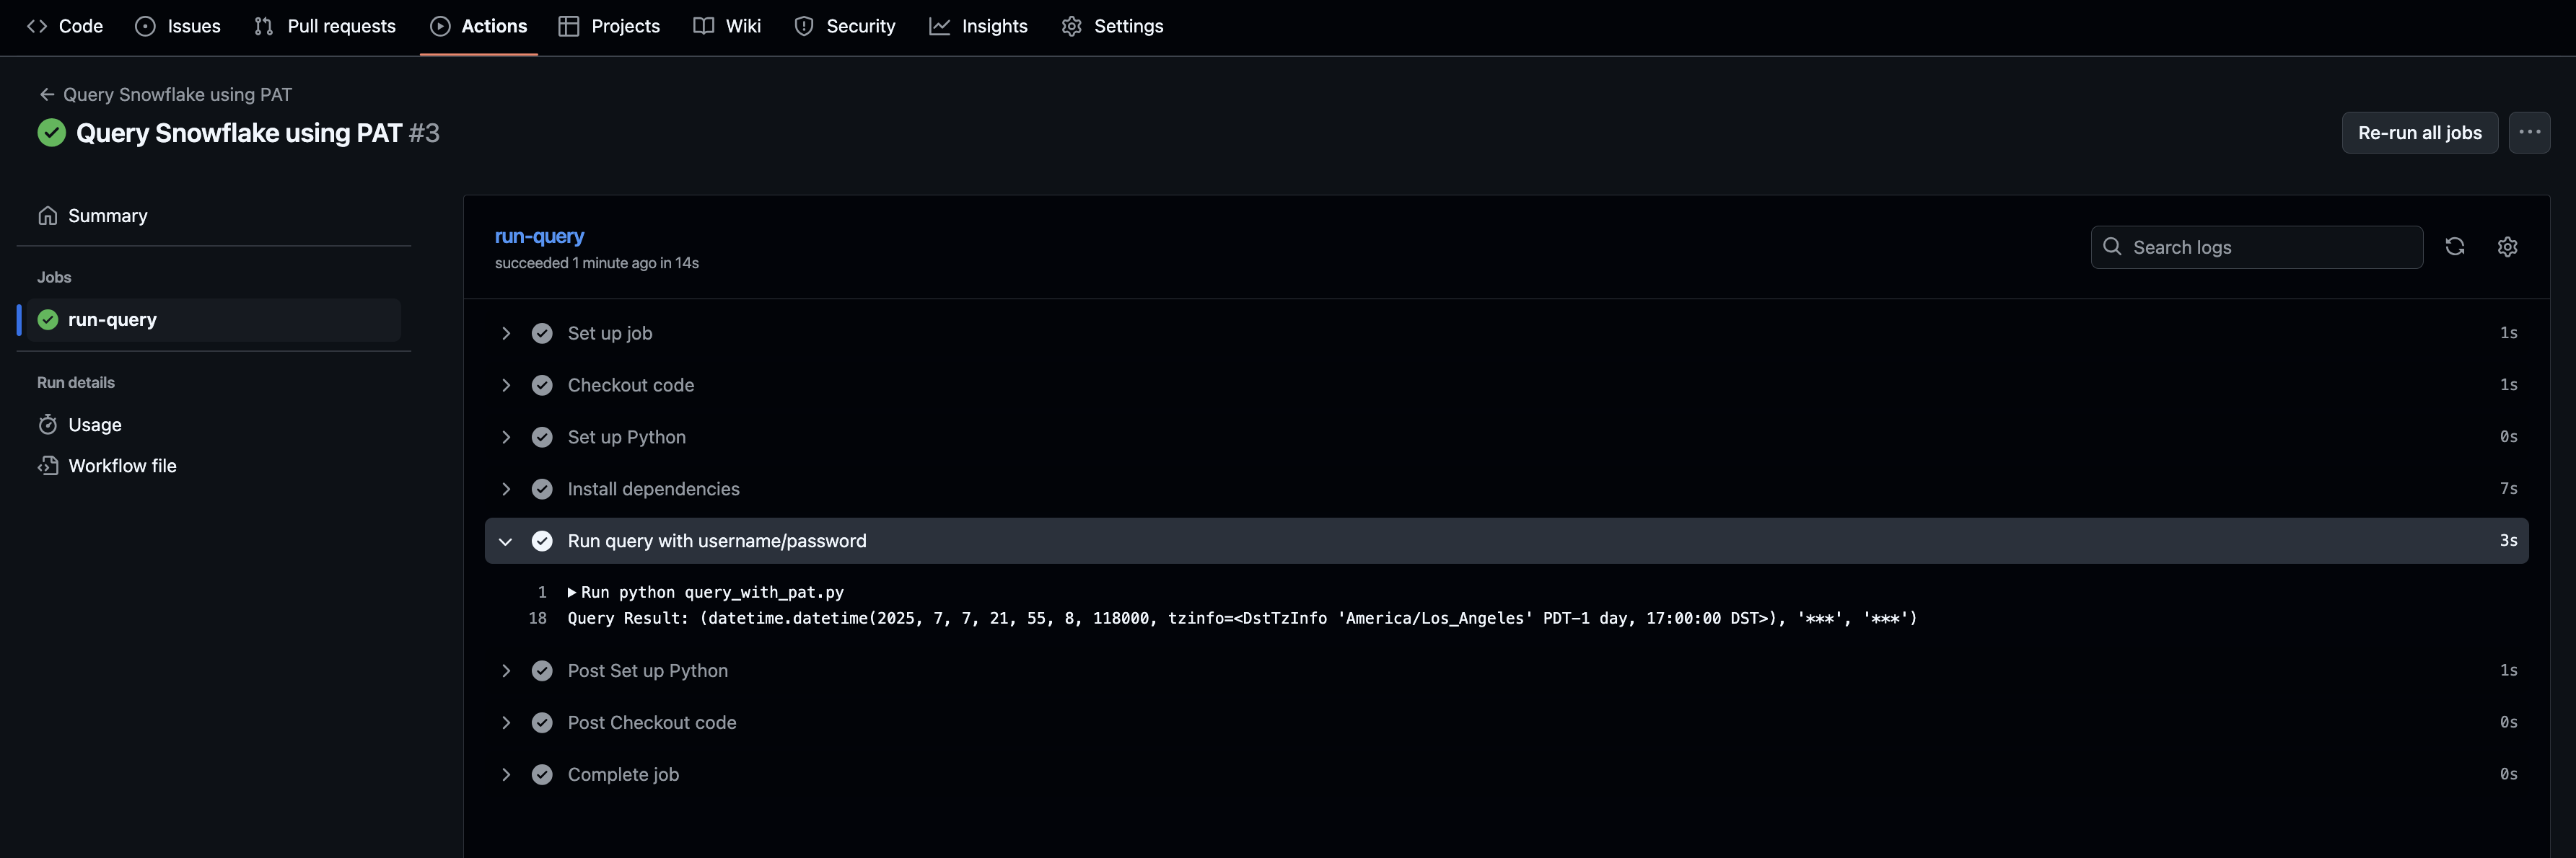Screen dimensions: 2576x858
Task: Expand the Set up job step logs
Action: [x=506, y=332]
